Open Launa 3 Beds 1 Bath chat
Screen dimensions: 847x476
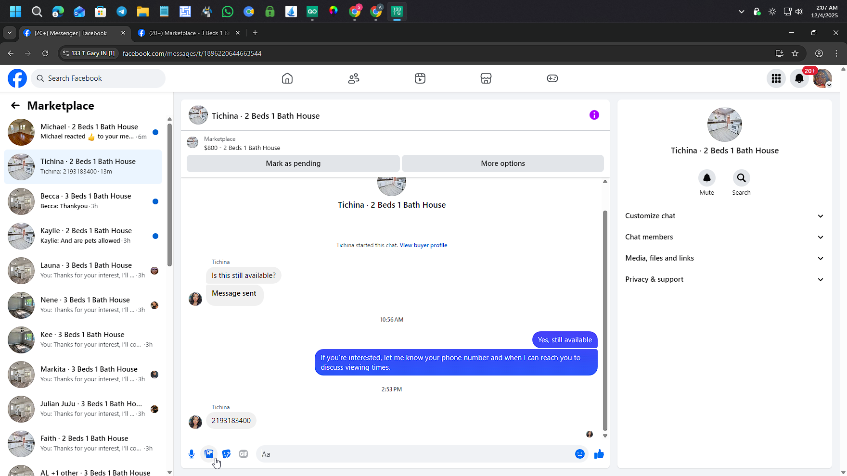pos(83,271)
